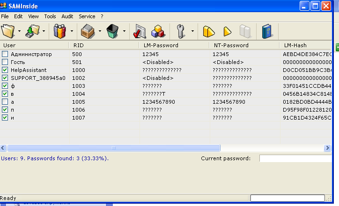Viewport: 339px width, 206px height.
Task: Click the horizontal scrollbar left arrow
Action: click(3, 148)
